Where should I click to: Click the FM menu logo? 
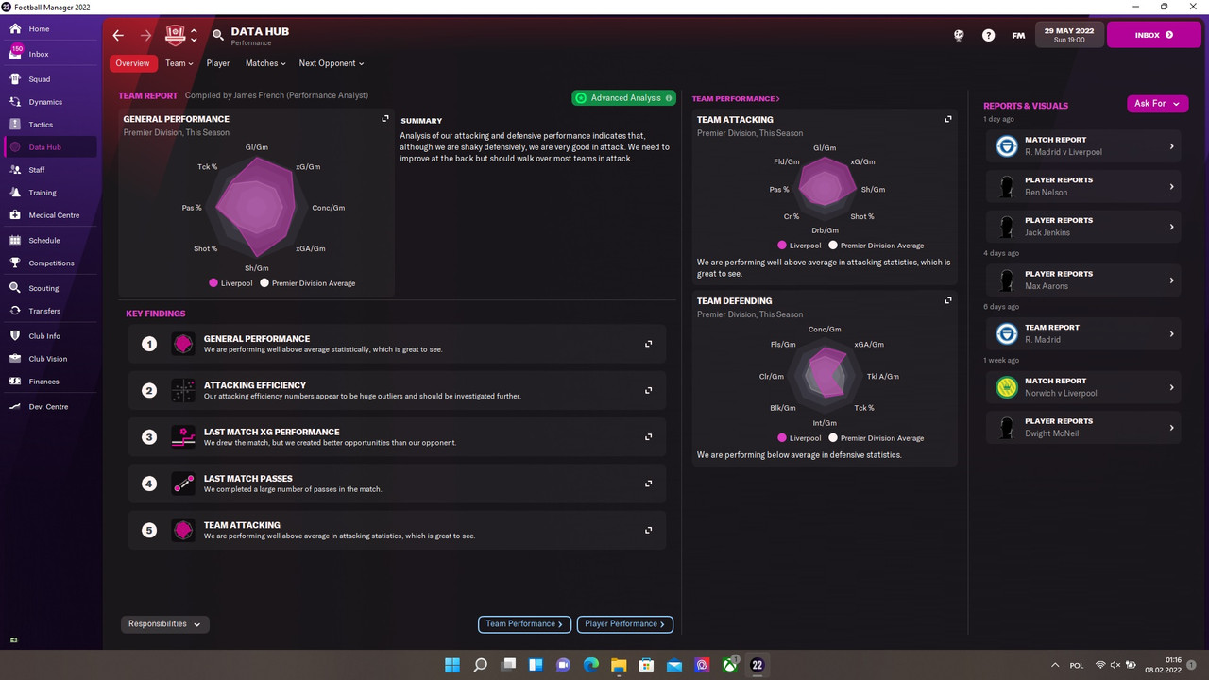pos(1018,35)
